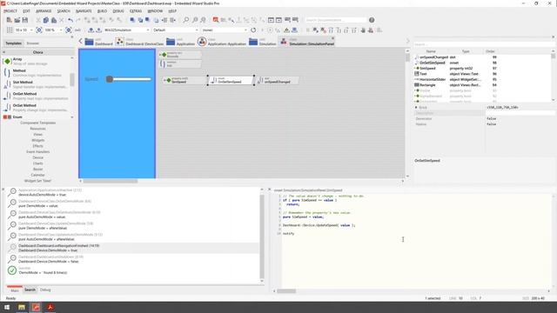Open the PROJECT menu
557x313 pixels.
pos(10,11)
